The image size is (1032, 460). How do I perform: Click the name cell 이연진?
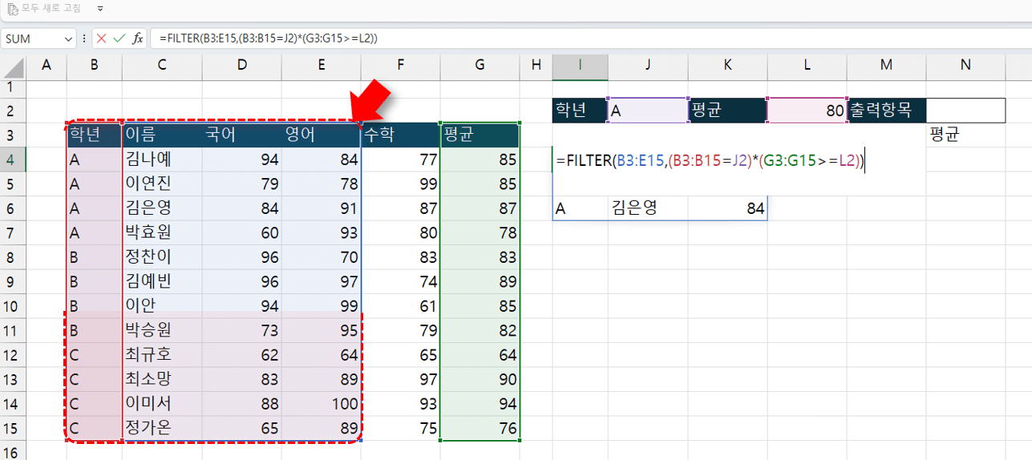[162, 184]
